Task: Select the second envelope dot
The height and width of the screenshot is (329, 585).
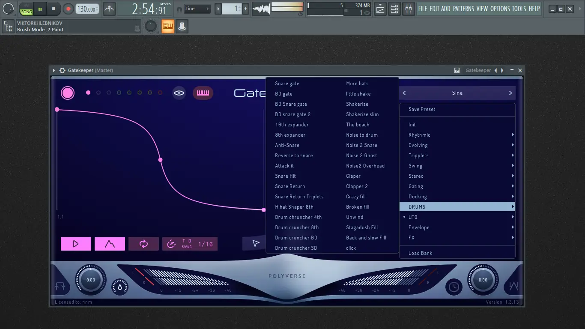Action: tap(98, 93)
